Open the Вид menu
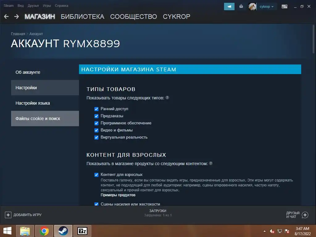Viewport: 316px width, 237px height. pyautogui.click(x=21, y=6)
